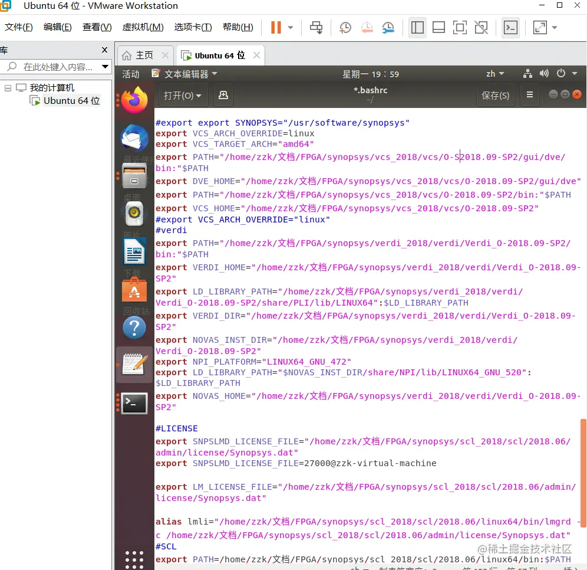Click the #LICENSE comment line
This screenshot has height=570, width=587.
[x=177, y=428]
